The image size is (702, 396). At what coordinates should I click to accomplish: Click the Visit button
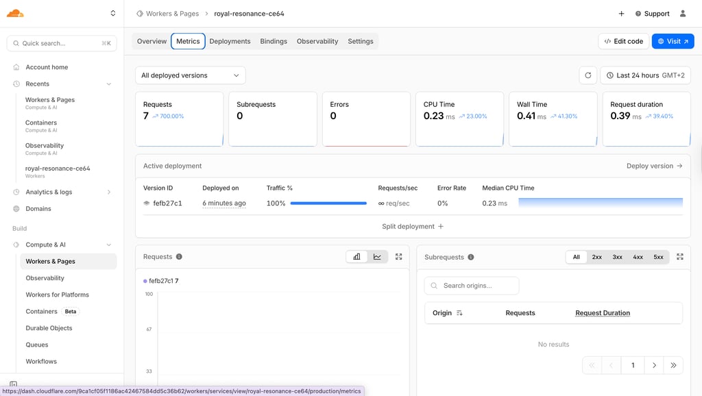point(673,41)
